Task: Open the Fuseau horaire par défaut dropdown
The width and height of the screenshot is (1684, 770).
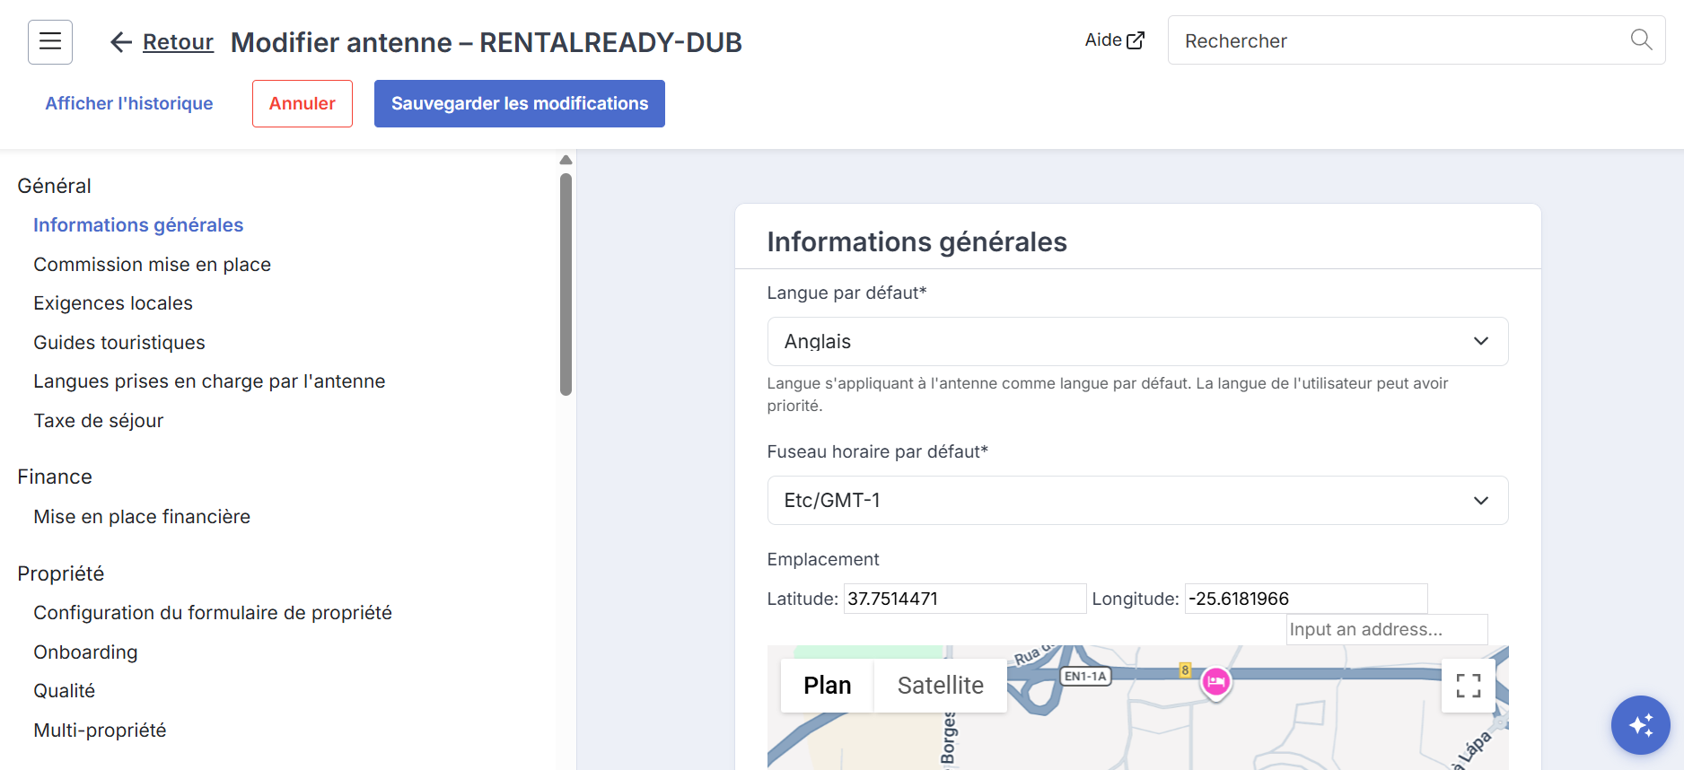Action: (1137, 500)
